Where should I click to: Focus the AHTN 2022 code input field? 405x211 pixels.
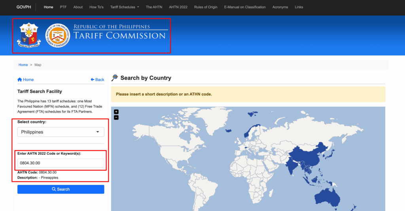[x=61, y=163]
